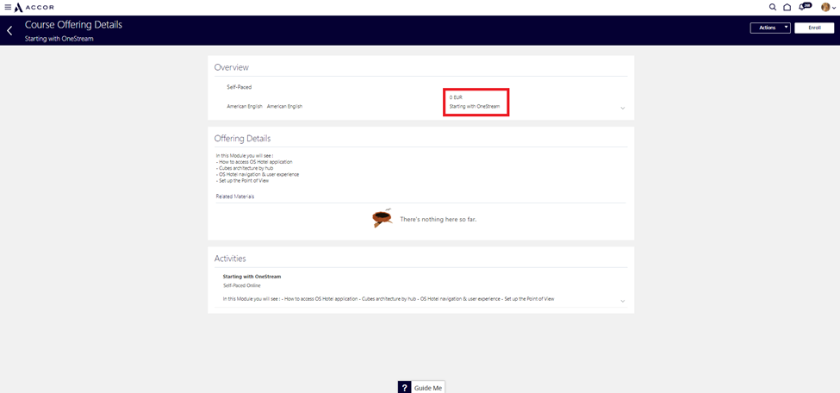Click the 'Self-Paced Online' activity label
The width and height of the screenshot is (840, 393).
[241, 286]
